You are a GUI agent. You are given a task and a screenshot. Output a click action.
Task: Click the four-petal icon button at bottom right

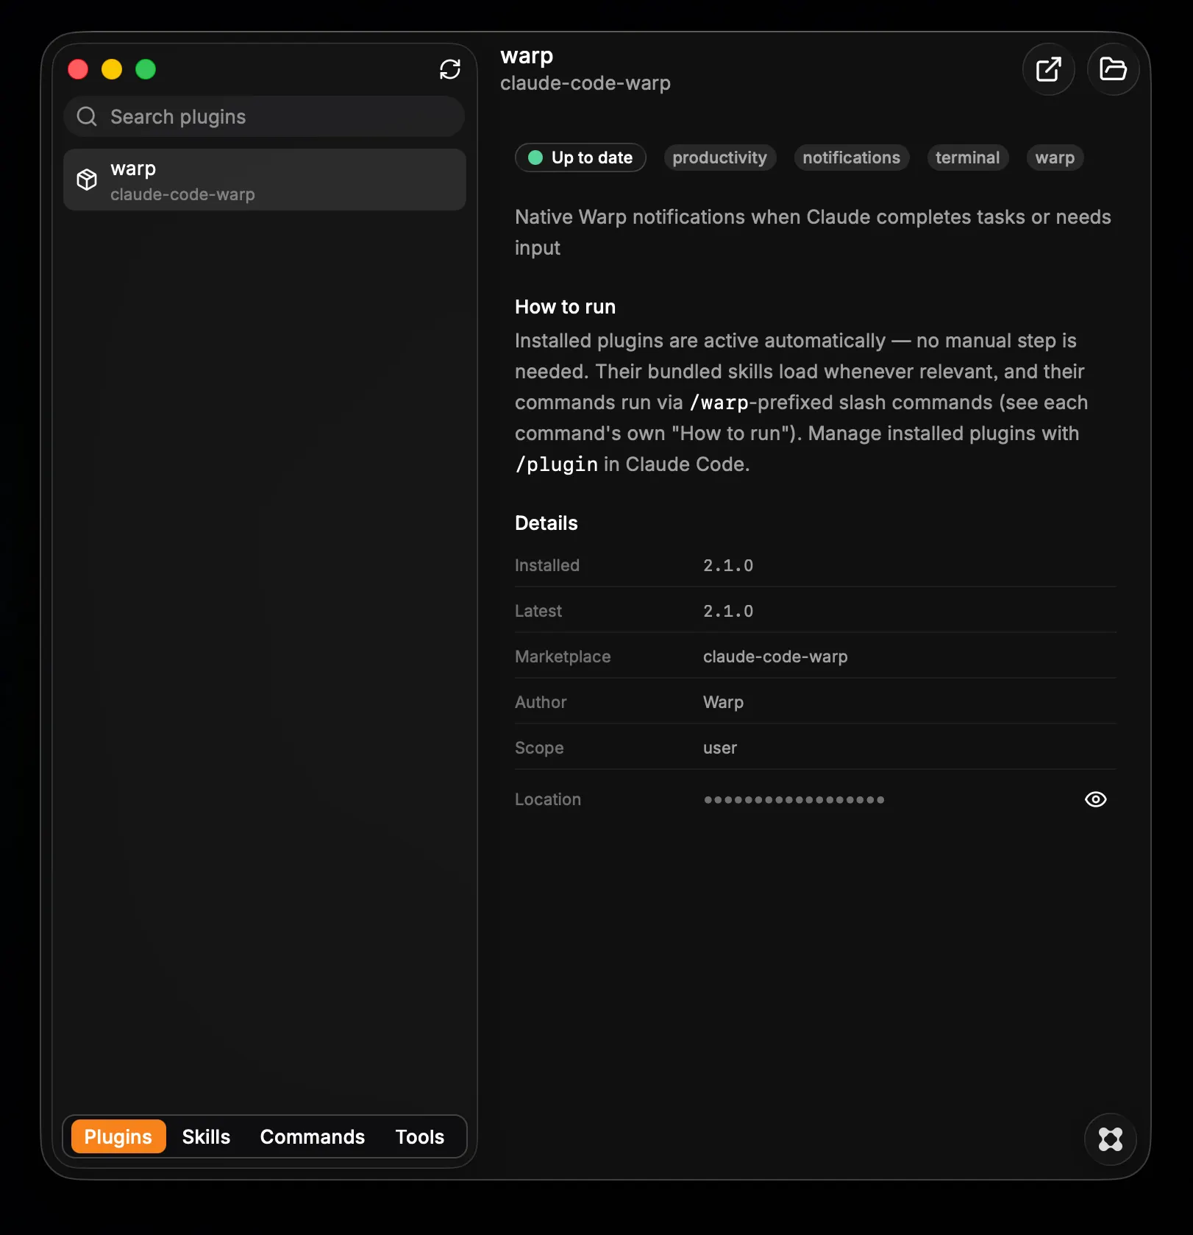(1110, 1139)
